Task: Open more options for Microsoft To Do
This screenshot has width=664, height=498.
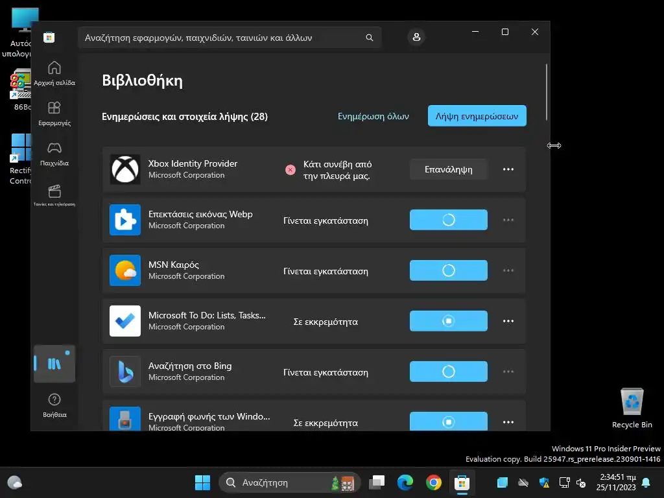Action: pyautogui.click(x=508, y=321)
